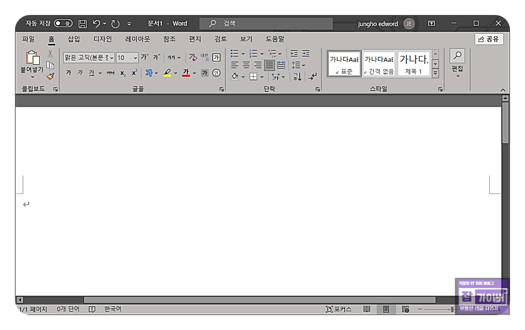The image size is (525, 330).
Task: Click the Save icon in title bar
Action: [82, 24]
